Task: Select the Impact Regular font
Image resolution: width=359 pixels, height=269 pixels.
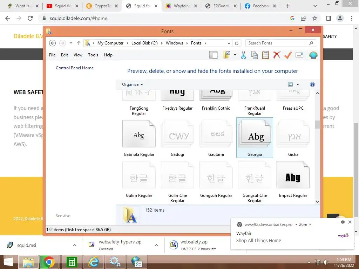Action: pyautogui.click(x=293, y=179)
